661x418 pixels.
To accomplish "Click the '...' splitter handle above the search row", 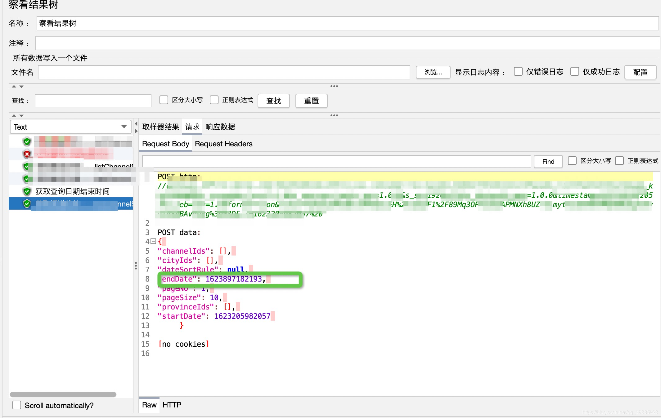I will pos(335,86).
